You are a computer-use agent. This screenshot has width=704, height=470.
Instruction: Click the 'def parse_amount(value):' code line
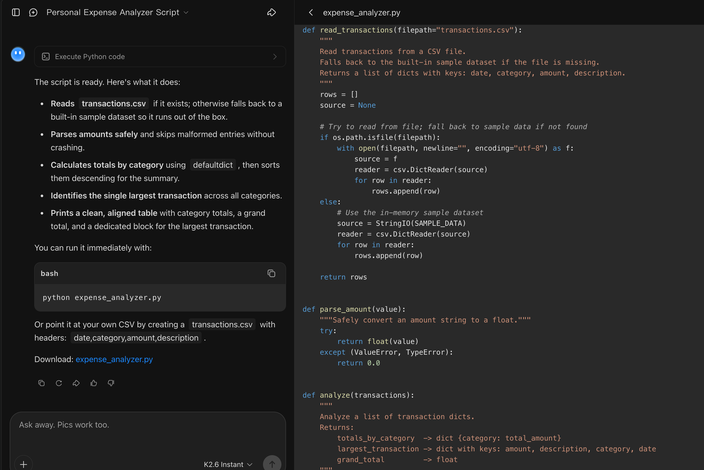(x=354, y=309)
